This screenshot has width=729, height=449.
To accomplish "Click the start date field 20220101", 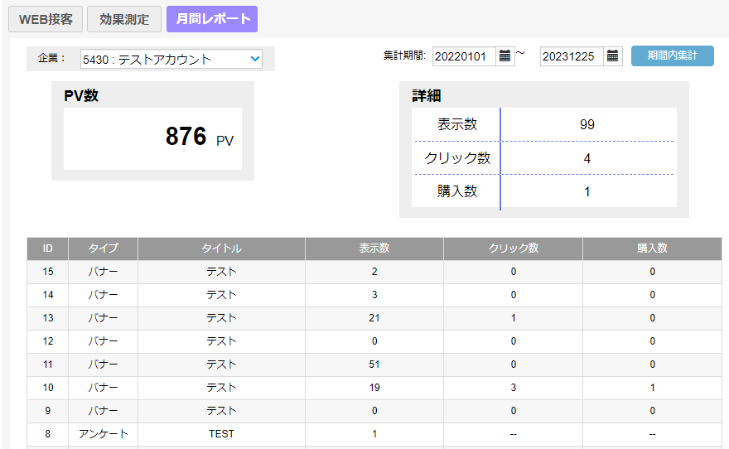I will tap(464, 56).
